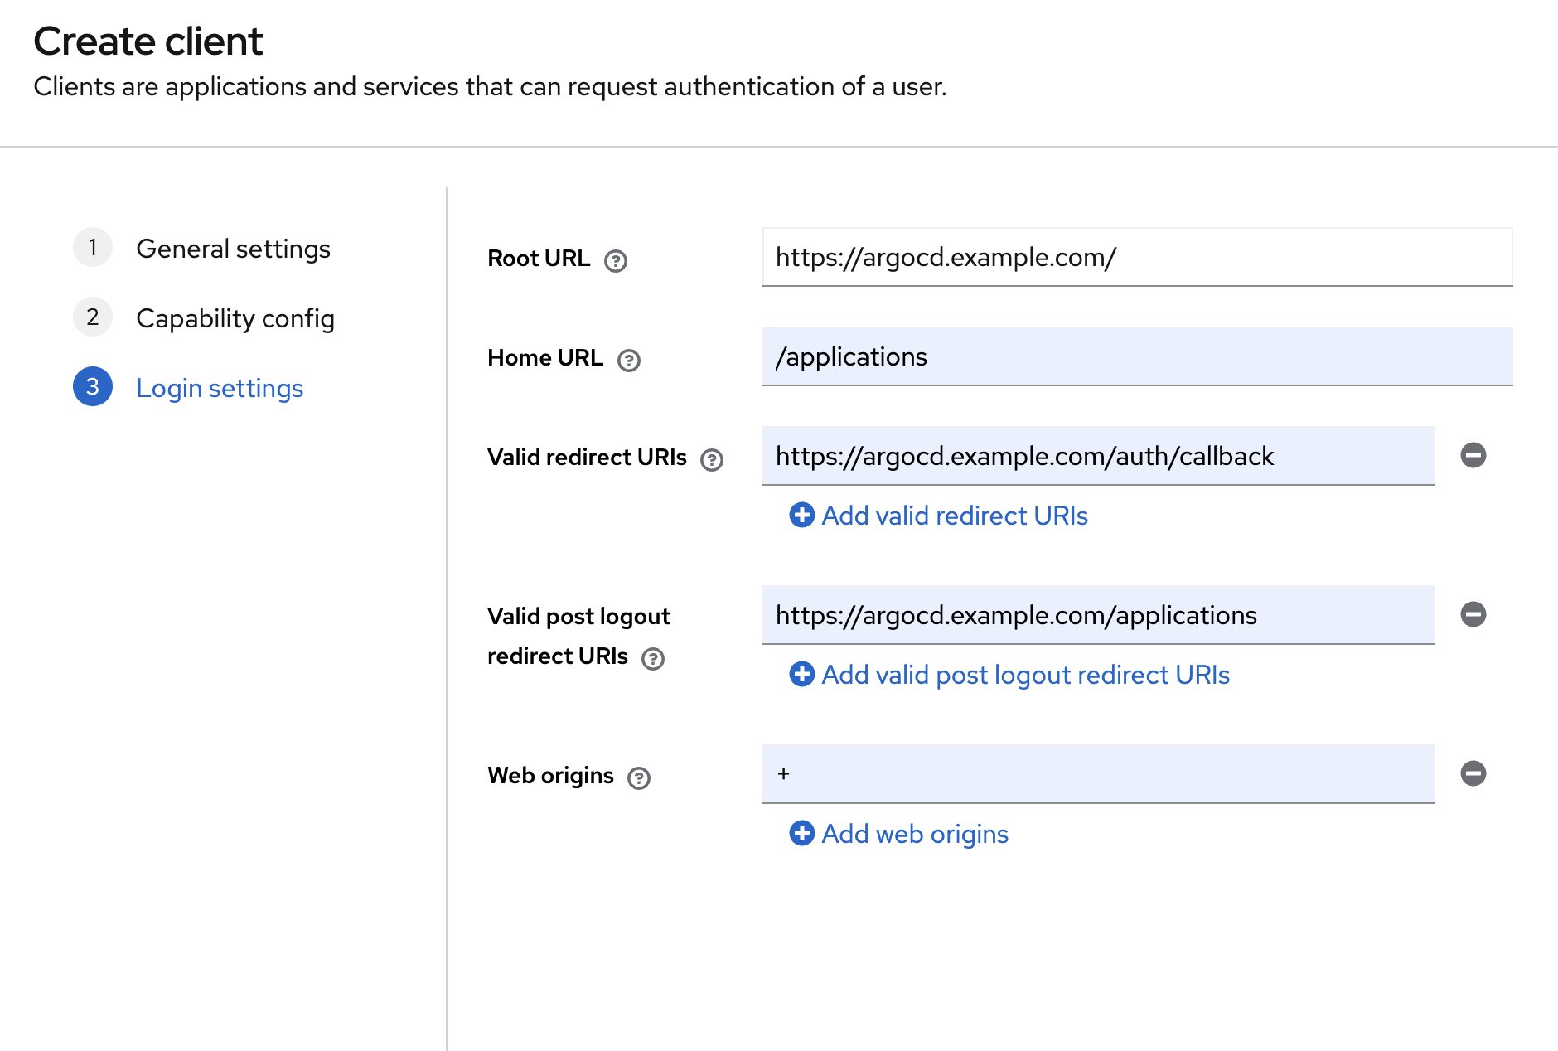
Task: Go to Capability config step
Action: tap(235, 318)
